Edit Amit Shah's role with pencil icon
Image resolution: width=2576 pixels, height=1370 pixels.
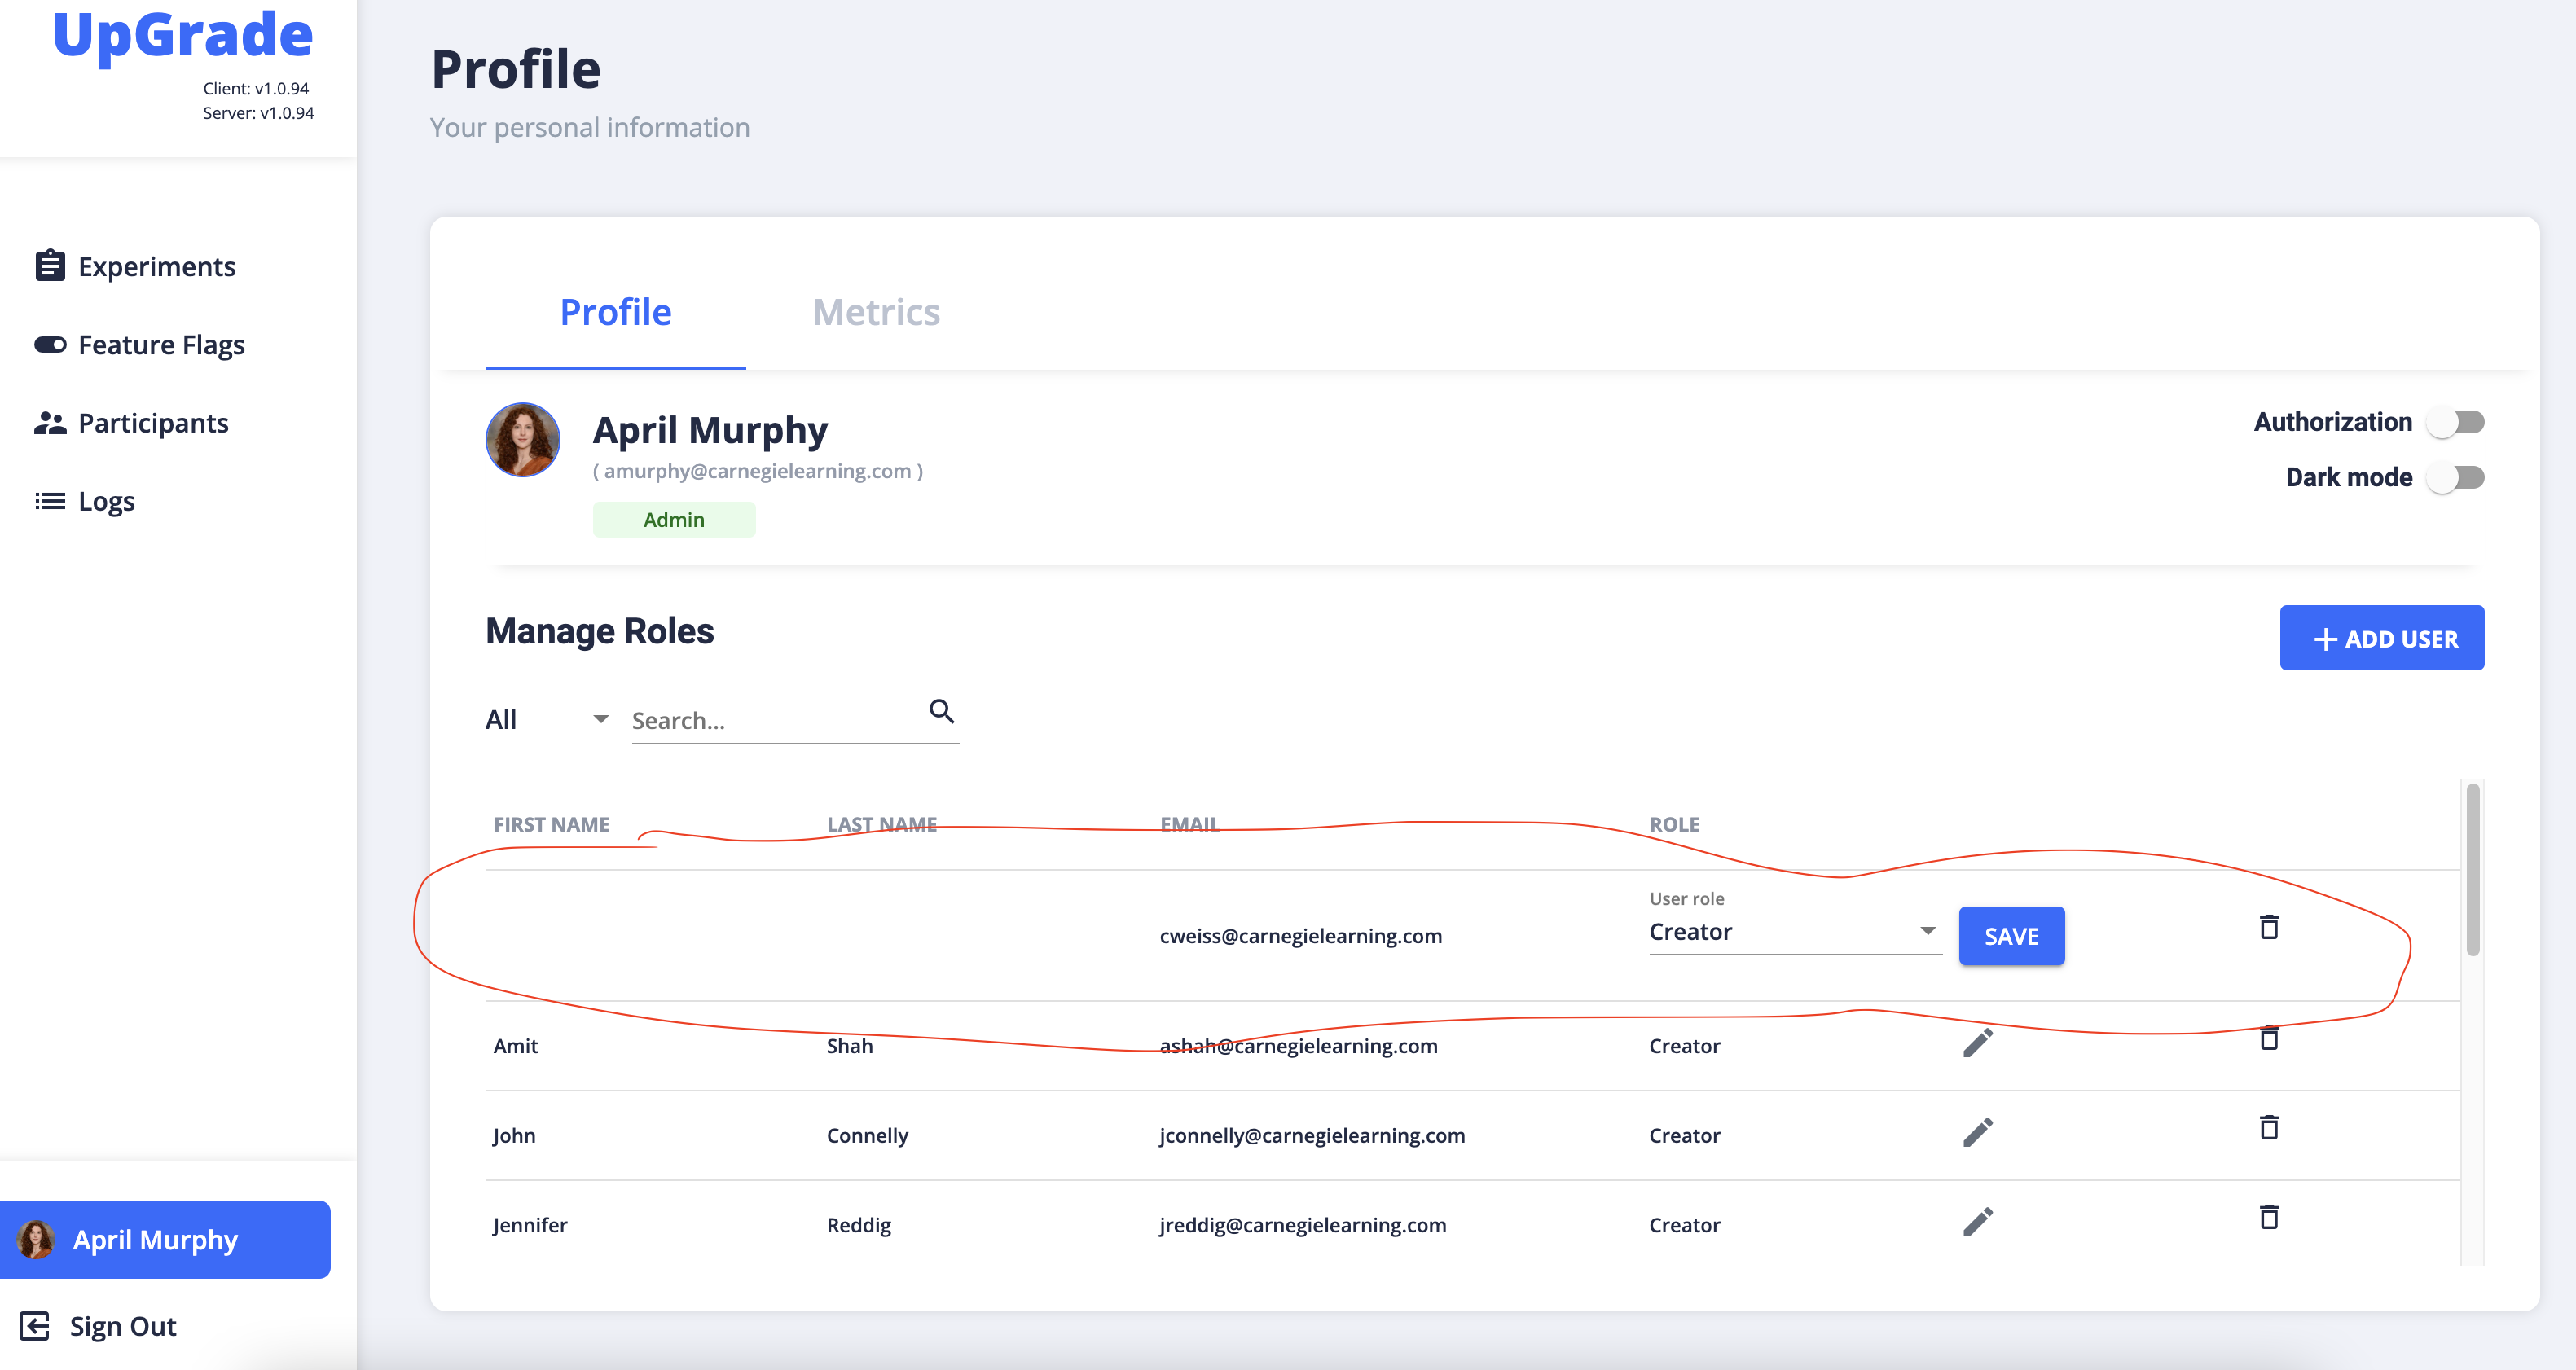click(x=1977, y=1042)
